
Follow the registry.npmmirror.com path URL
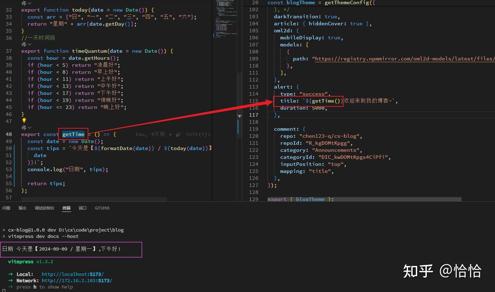[x=405, y=59]
